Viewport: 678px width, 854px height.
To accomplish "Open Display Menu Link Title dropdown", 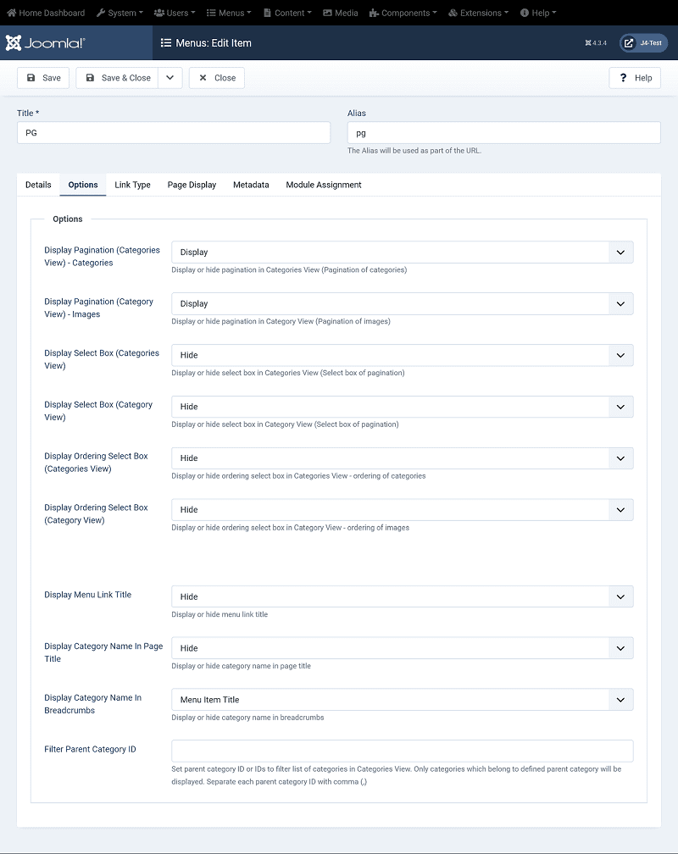I will tap(402, 596).
